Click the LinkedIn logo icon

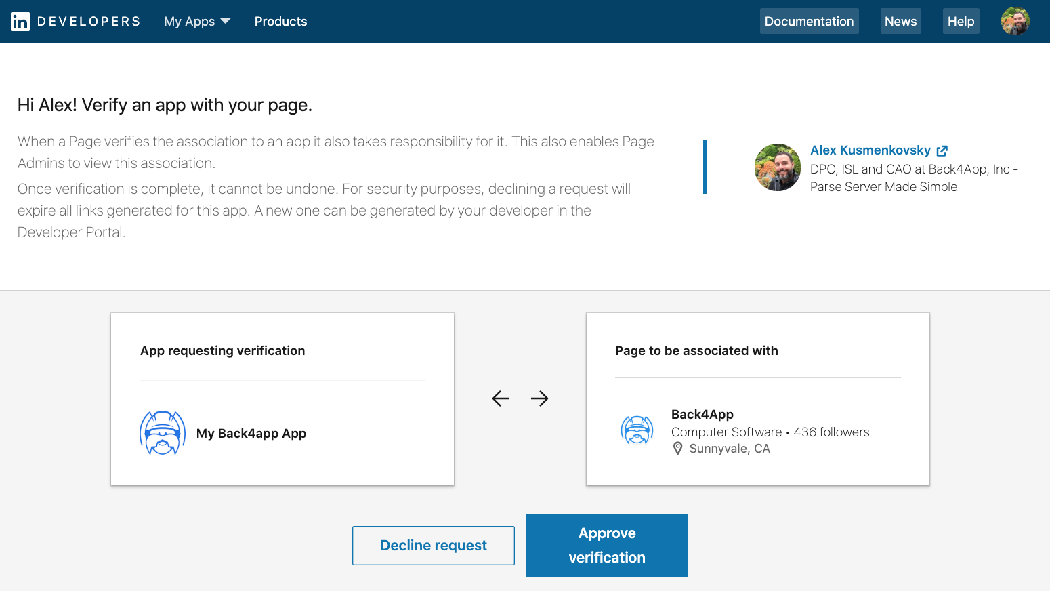pyautogui.click(x=20, y=22)
